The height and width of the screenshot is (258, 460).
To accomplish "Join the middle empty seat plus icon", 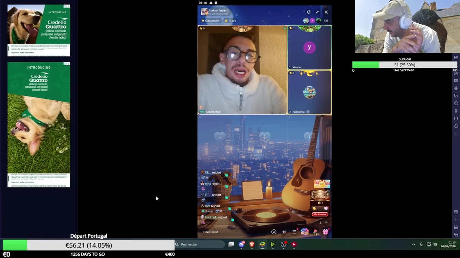I will [x=264, y=137].
